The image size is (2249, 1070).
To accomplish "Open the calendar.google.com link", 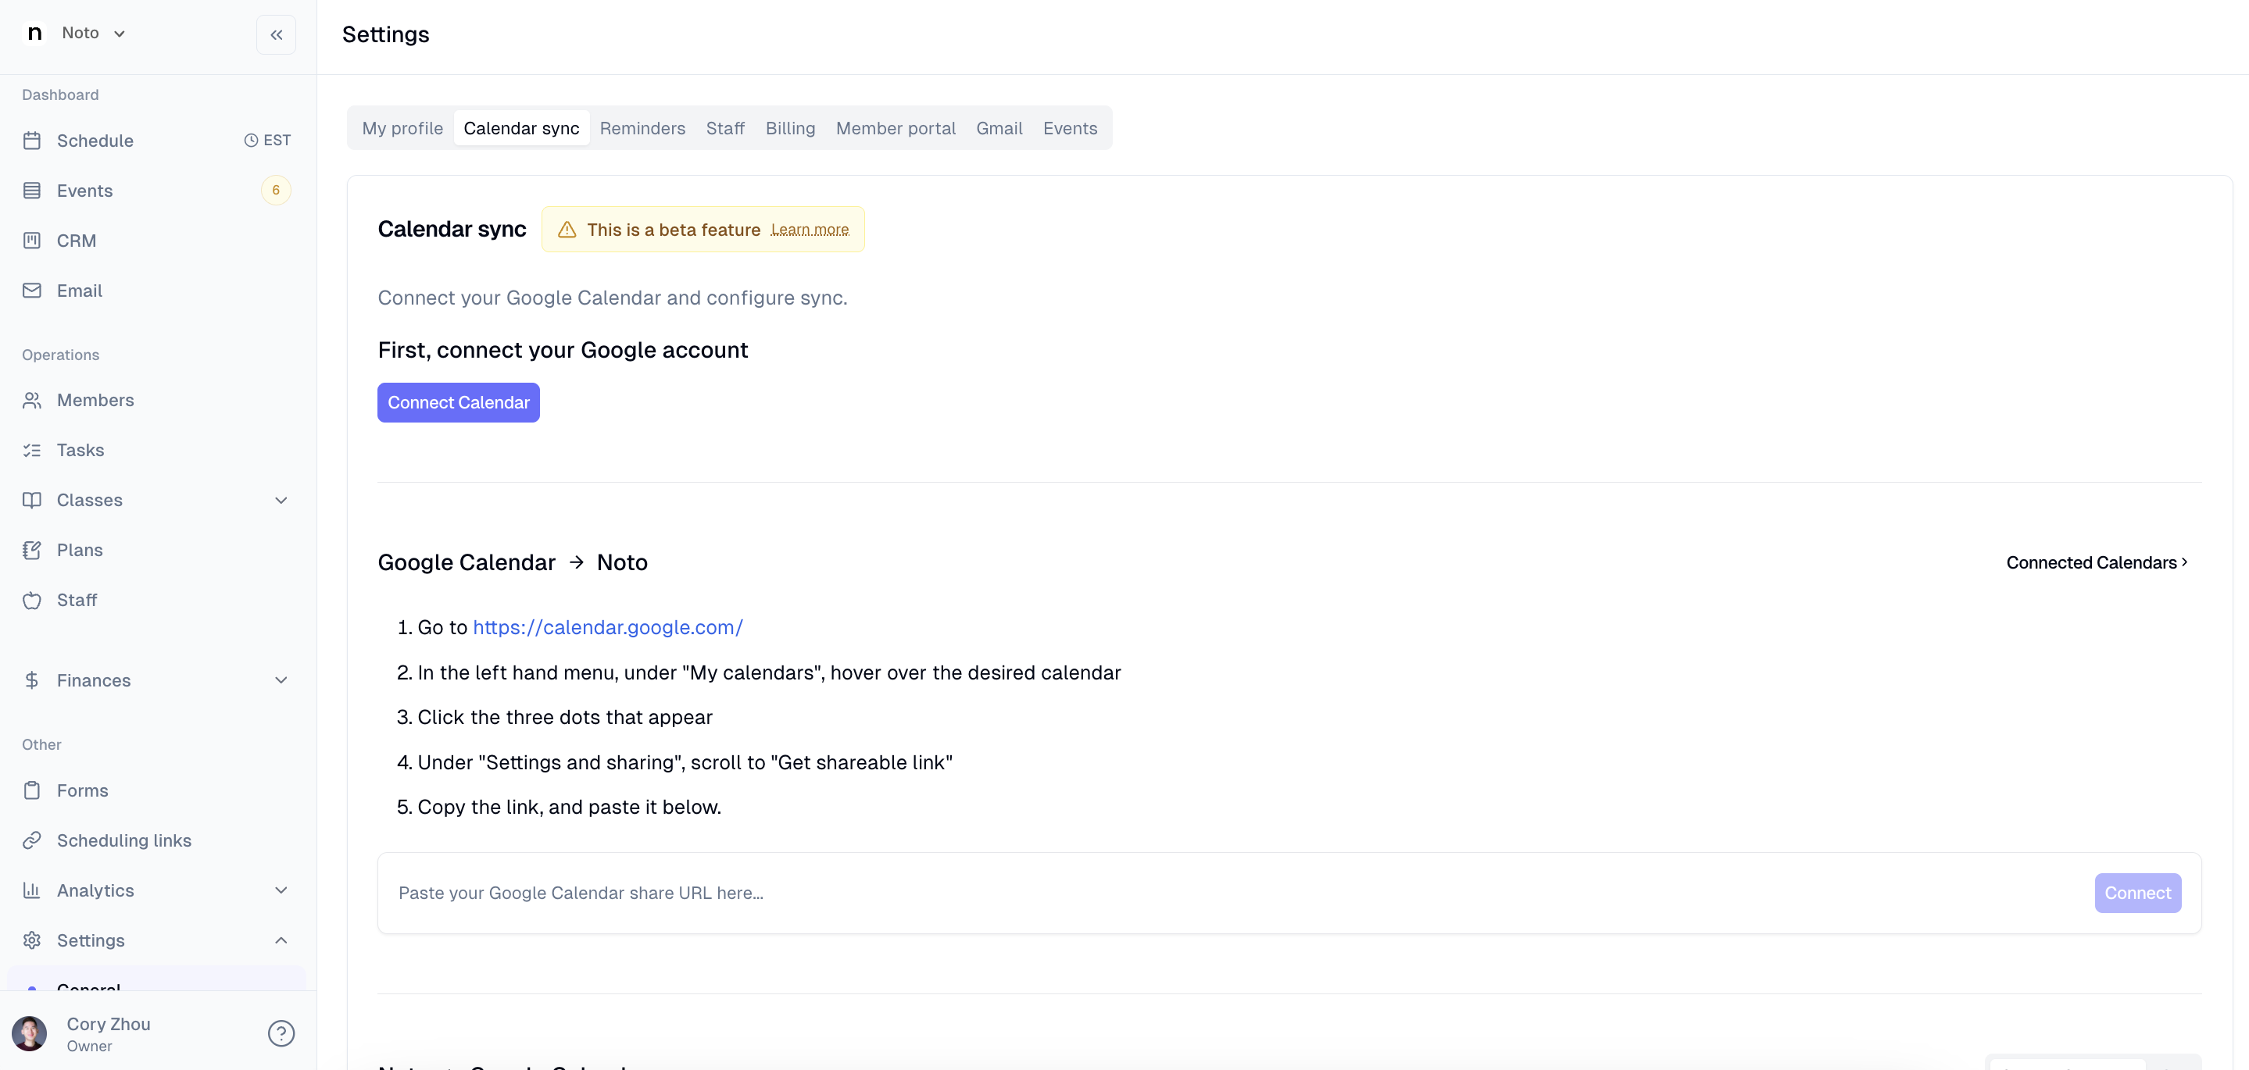I will click(x=608, y=627).
